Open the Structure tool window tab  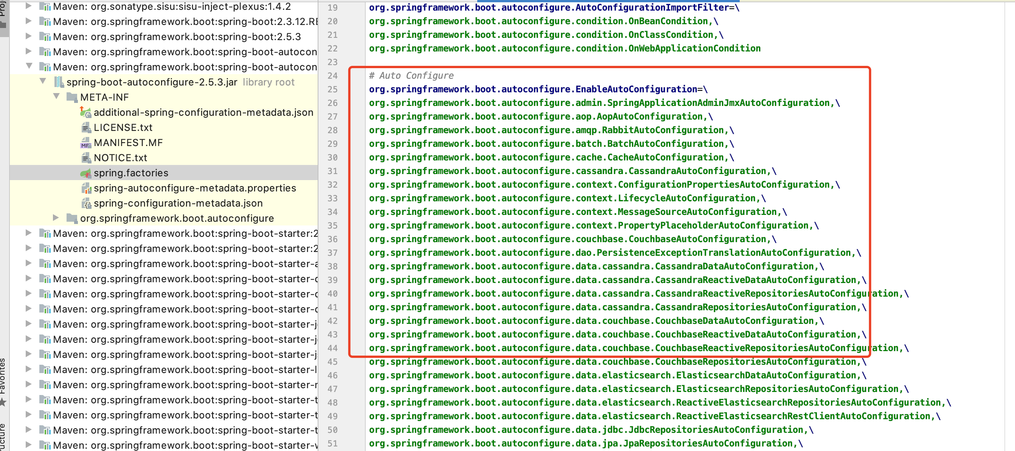3,437
